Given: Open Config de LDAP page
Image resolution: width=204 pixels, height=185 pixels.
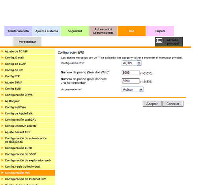Looking at the screenshot, I should tap(28, 64).
